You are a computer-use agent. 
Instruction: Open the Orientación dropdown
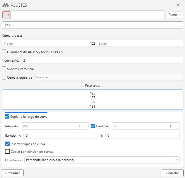click(x=102, y=160)
